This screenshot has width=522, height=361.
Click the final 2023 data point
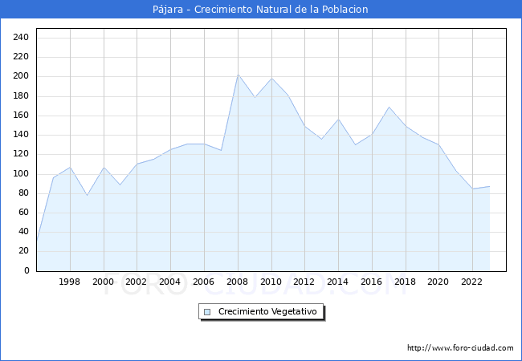[x=489, y=186]
